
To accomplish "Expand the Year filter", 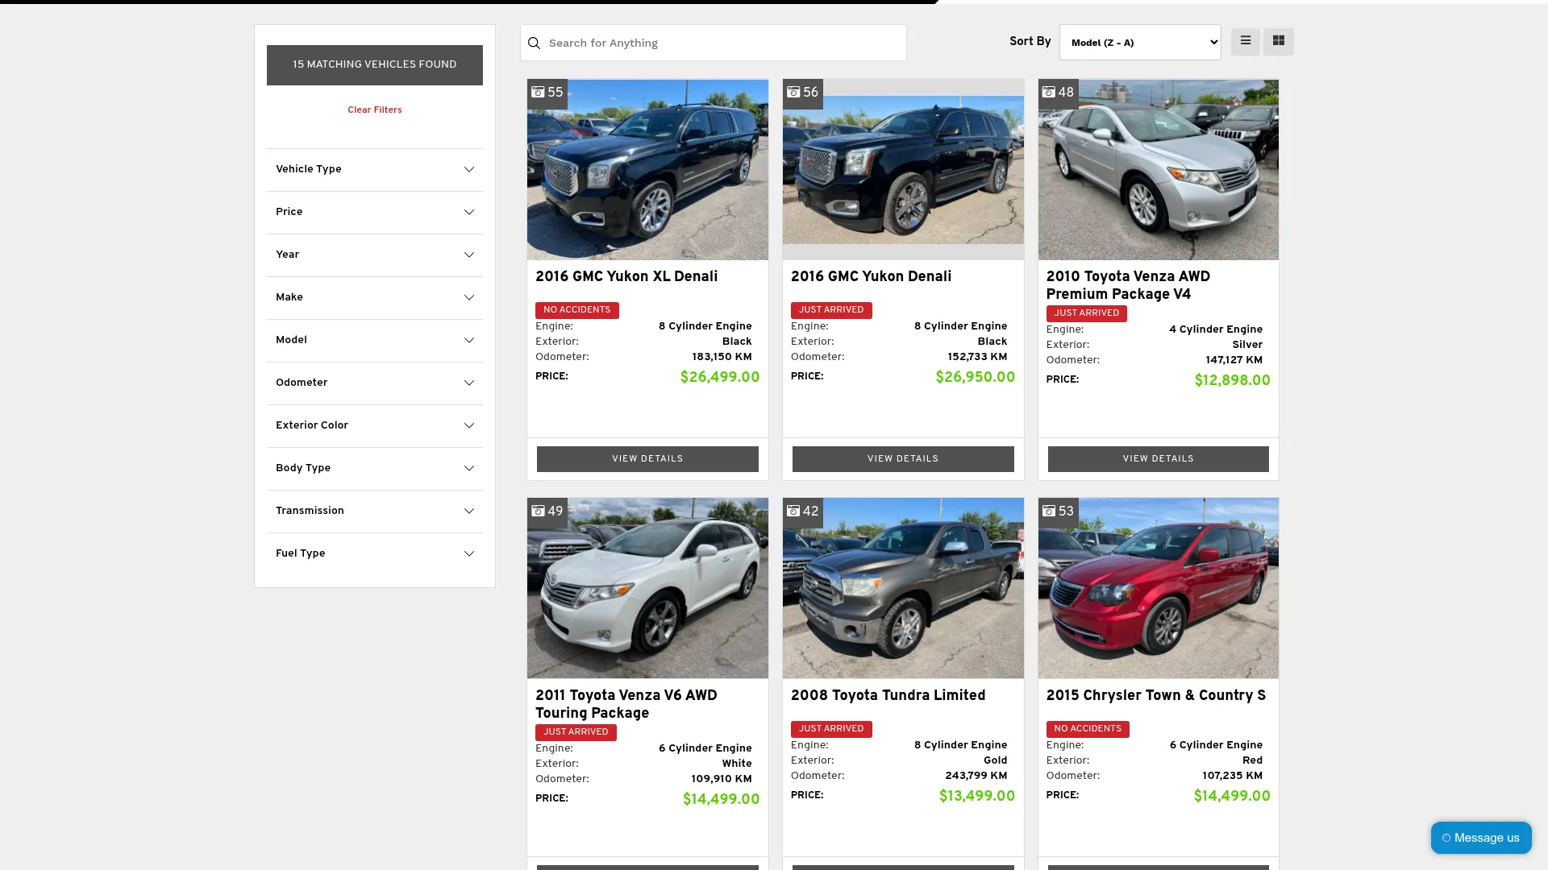I will 375,255.
